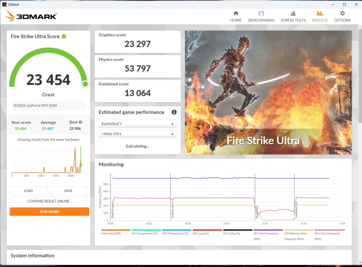Toggle Frame rate (FPS) legend swatch
This screenshot has height=267, width=362.
[116, 230]
